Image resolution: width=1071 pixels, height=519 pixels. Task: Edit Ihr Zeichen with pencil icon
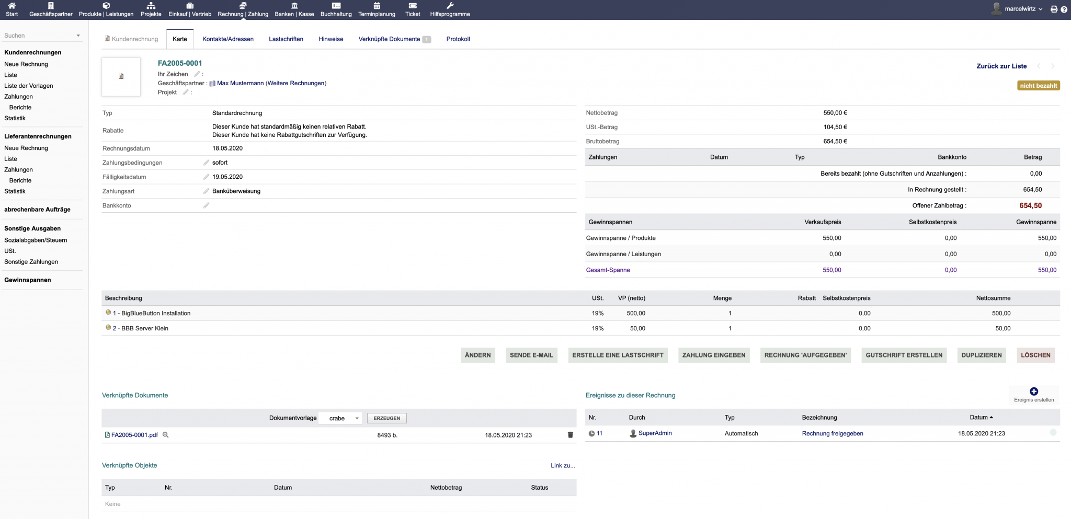[x=197, y=74]
